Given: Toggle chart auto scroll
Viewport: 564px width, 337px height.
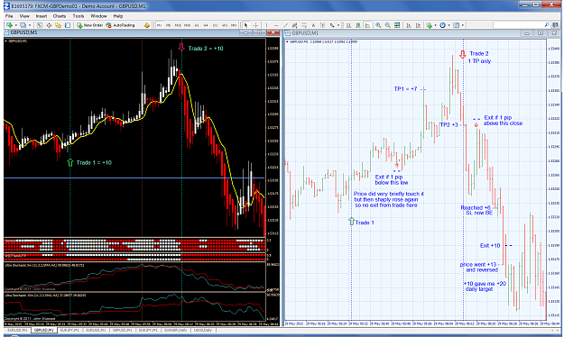Looking at the screenshot, I should pos(409,25).
